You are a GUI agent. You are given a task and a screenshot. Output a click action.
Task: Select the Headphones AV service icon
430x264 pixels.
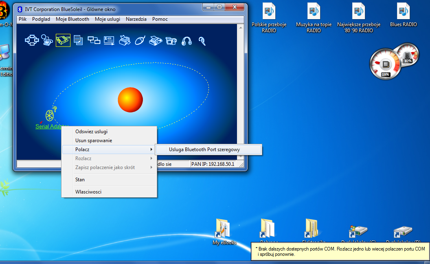[x=186, y=41]
